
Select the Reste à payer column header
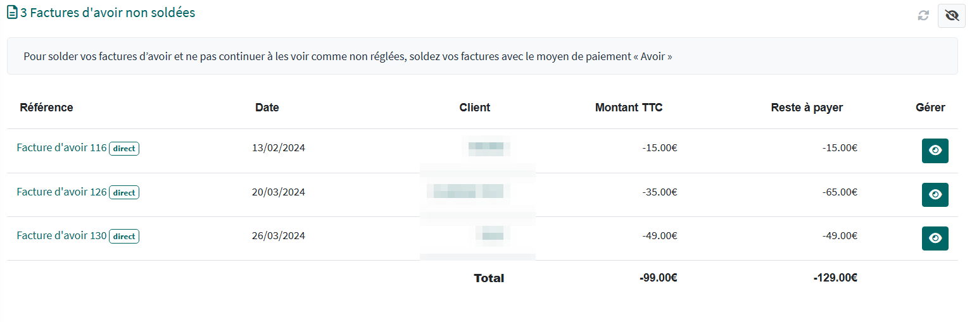point(806,108)
